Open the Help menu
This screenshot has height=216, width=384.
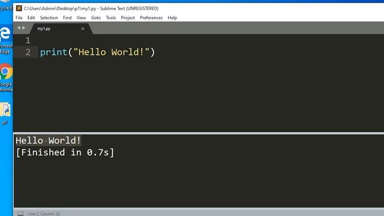pyautogui.click(x=172, y=17)
